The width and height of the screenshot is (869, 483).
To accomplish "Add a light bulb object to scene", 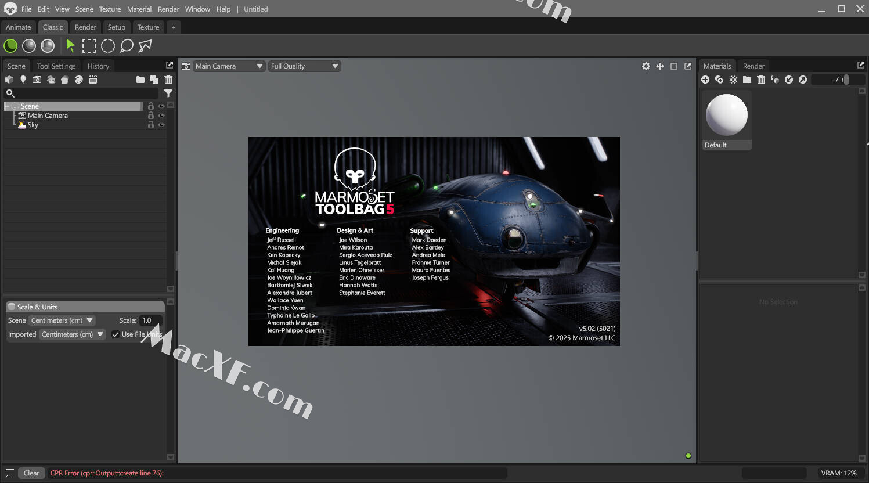I will pos(23,80).
